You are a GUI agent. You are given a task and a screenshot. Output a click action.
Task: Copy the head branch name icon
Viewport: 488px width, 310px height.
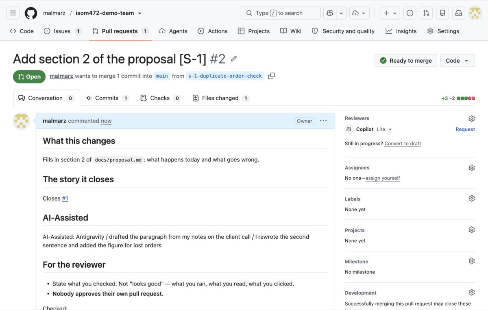coord(271,76)
